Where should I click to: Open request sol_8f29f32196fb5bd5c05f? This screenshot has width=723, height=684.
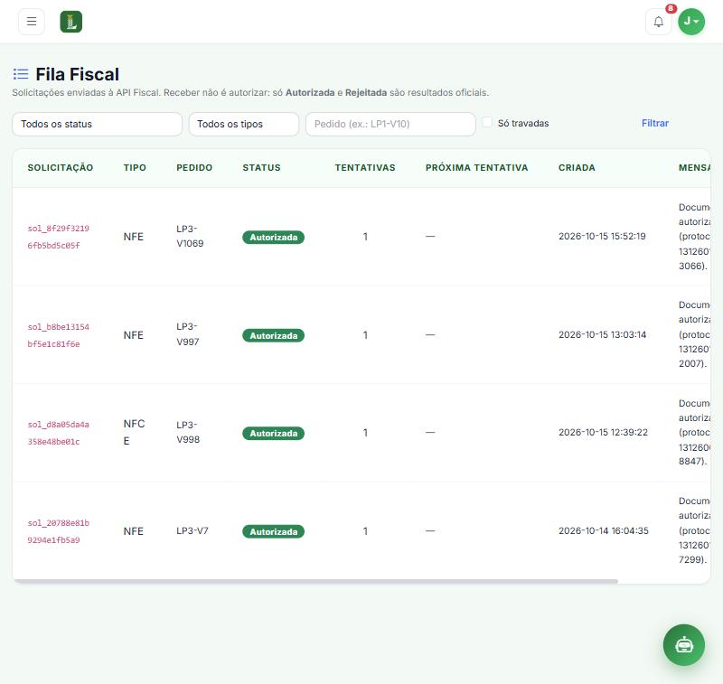[x=58, y=237]
